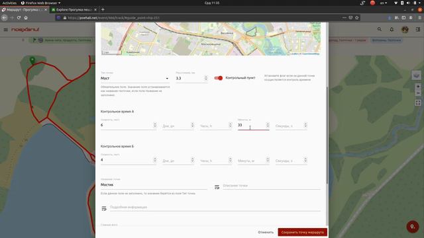Viewport: 424px width, 238px height.
Task: Step the distance 3.3 field spinner
Action: pos(206,78)
